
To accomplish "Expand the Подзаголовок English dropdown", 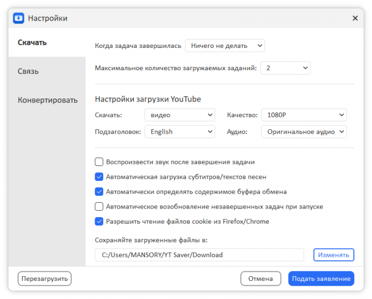I will [180, 131].
